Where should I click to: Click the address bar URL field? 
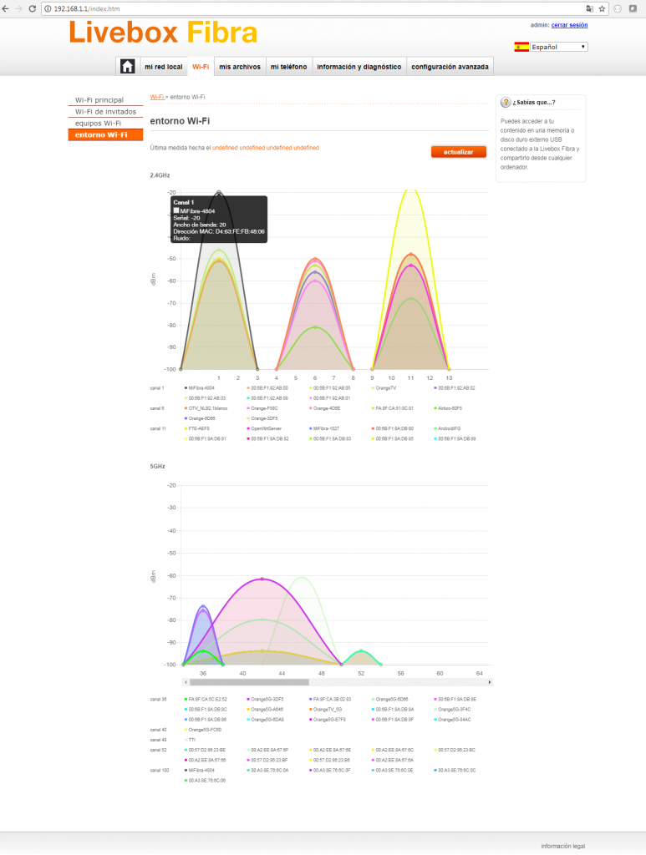tap(317, 8)
